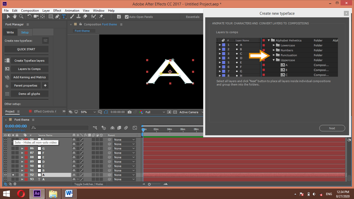Open the Graph Editor
The height and width of the screenshot is (199, 354).
(135, 127)
